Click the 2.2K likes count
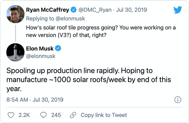Image resolution: width=189 pixels, height=123 pixels. pyautogui.click(x=24, y=115)
